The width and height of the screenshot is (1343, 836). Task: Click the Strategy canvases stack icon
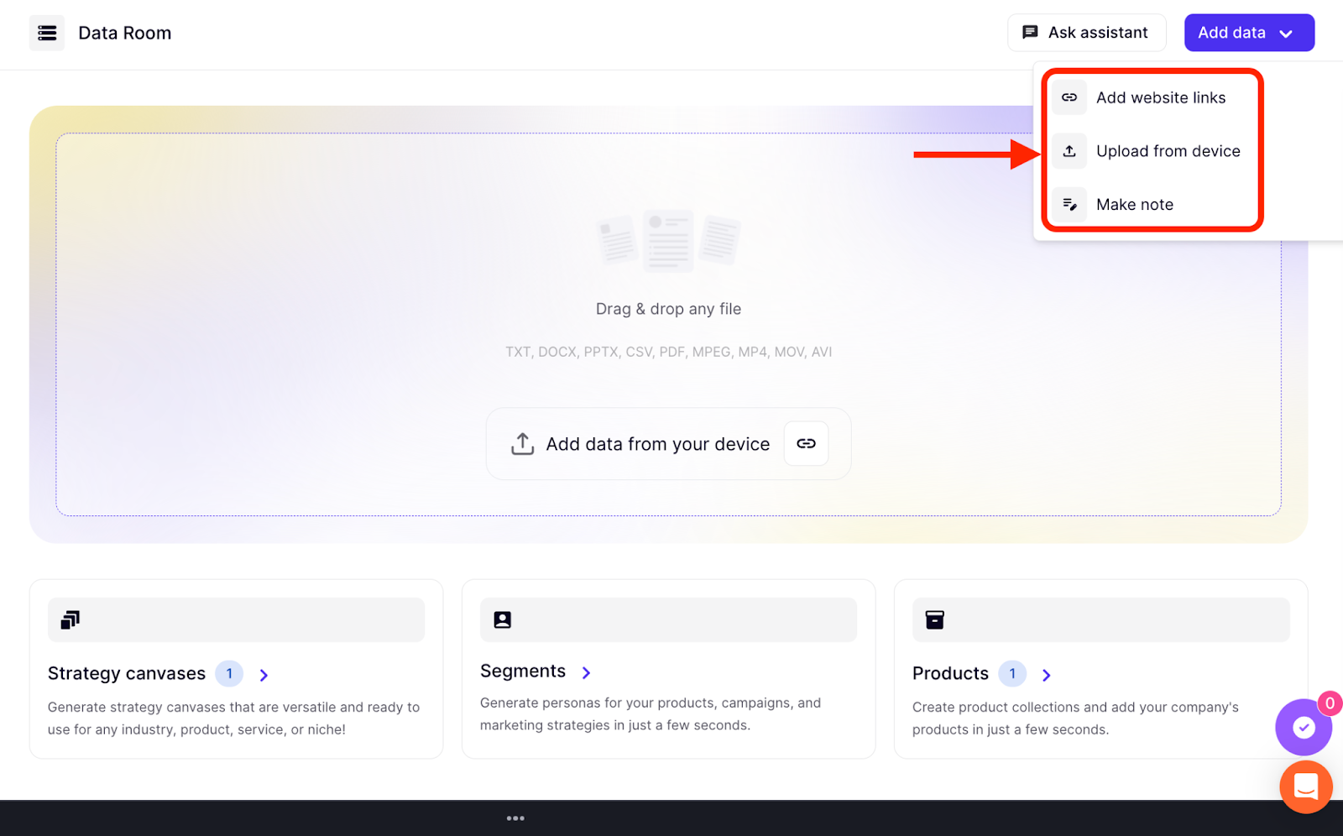(x=71, y=620)
